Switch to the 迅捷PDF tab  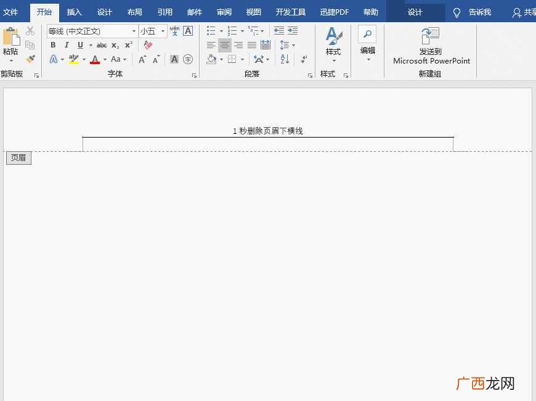[x=335, y=12]
